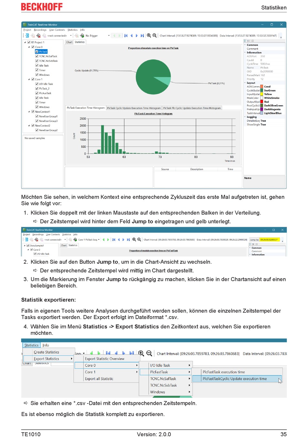Open the '<not connected>' target dropdown, large screenshot

pyautogui.click(x=71, y=36)
